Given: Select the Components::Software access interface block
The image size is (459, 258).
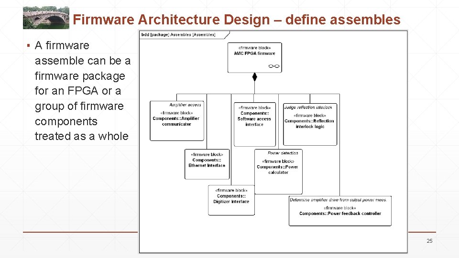Looking at the screenshot, I should coord(255,124).
